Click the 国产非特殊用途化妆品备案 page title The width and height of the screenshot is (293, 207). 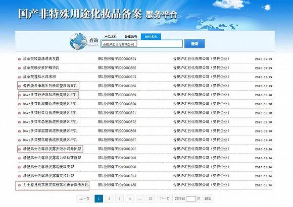coord(80,14)
